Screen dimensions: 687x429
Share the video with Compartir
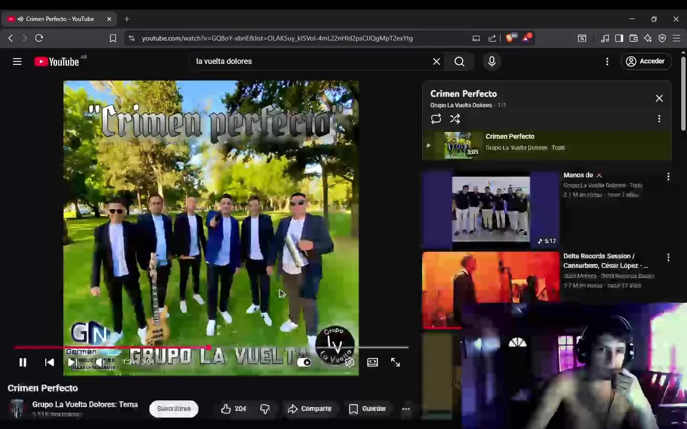[310, 409]
